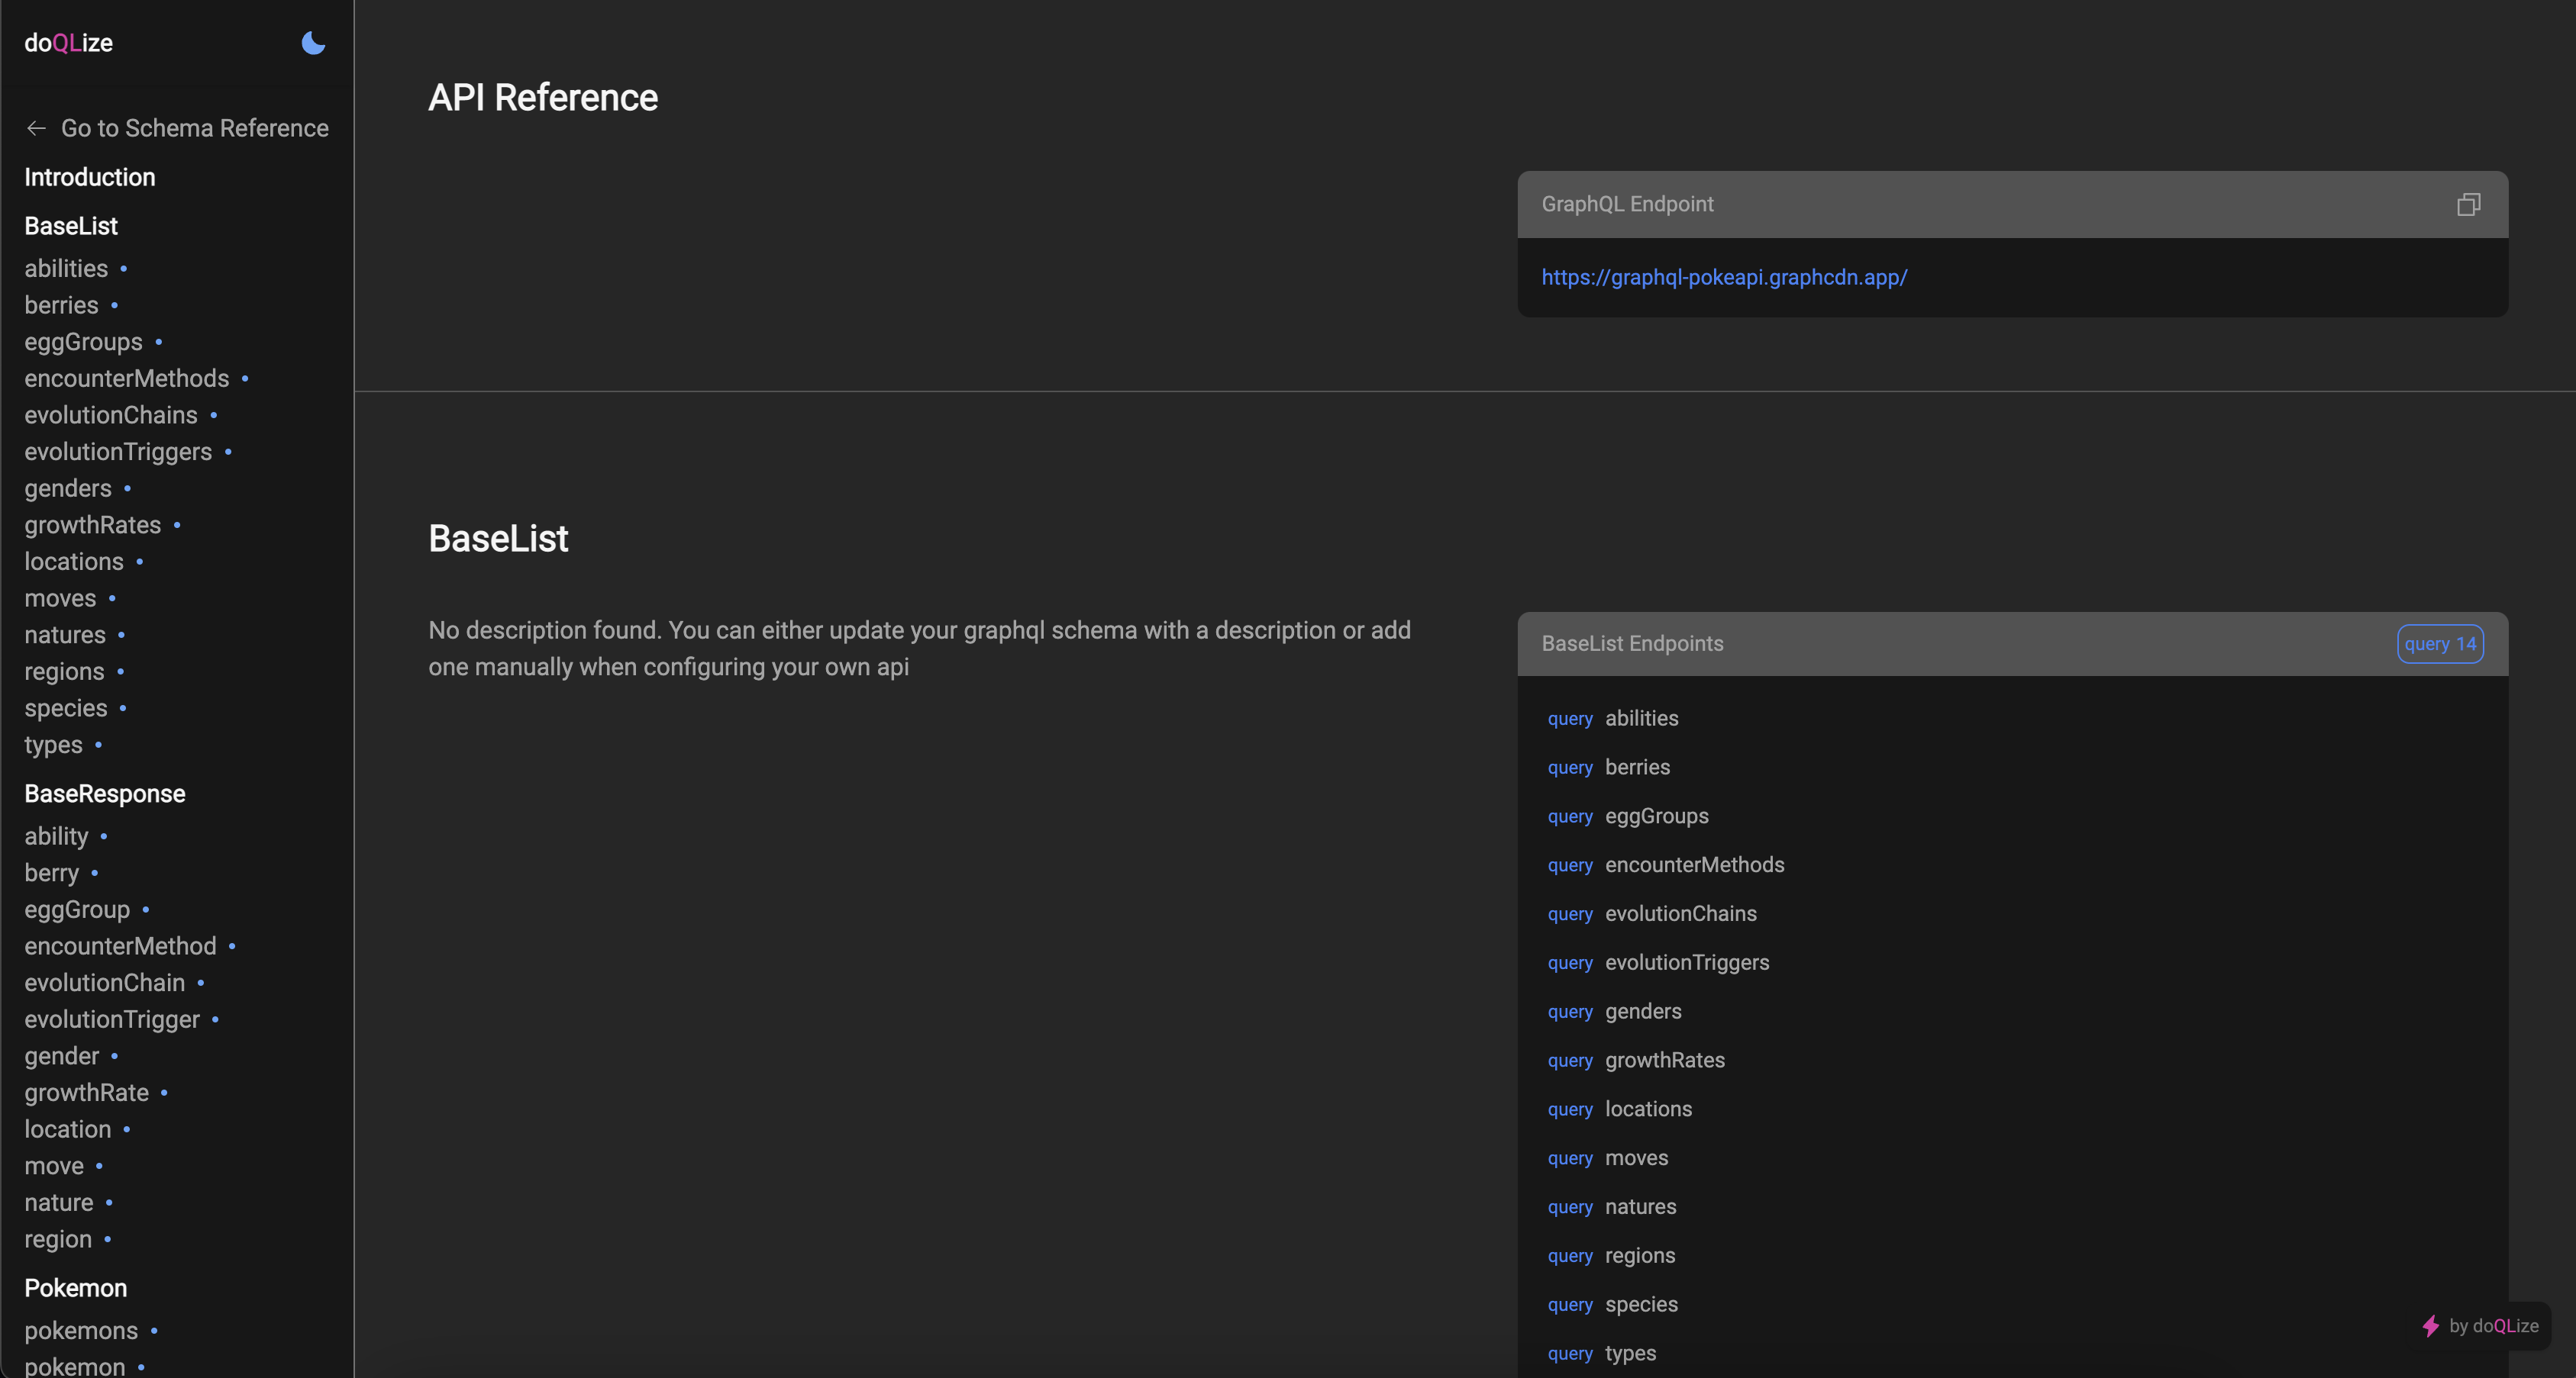This screenshot has width=2576, height=1378.
Task: Click the GraphQL Endpoint panel title
Action: [x=1627, y=204]
